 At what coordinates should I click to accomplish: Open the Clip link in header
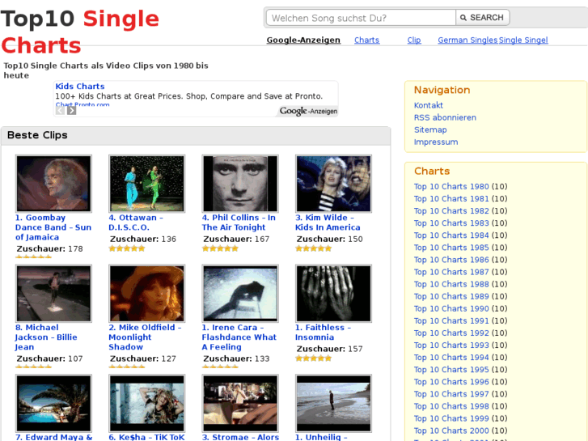[x=414, y=40]
